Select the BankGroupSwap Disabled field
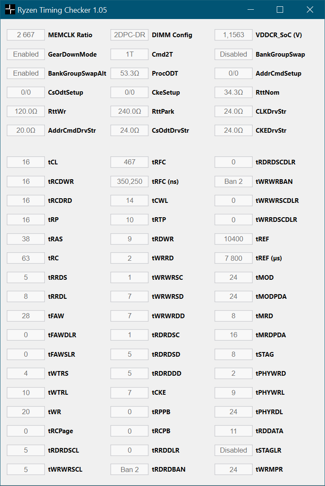Image resolution: width=325 pixels, height=486 pixels. point(234,54)
